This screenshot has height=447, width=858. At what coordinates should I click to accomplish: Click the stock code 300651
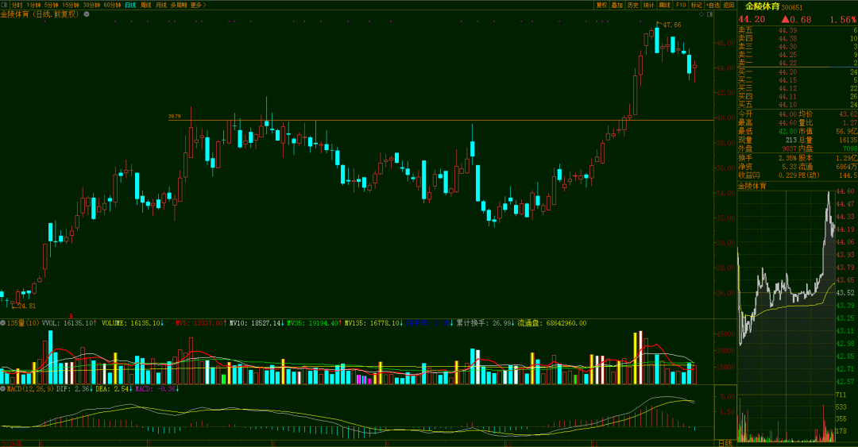click(x=792, y=8)
